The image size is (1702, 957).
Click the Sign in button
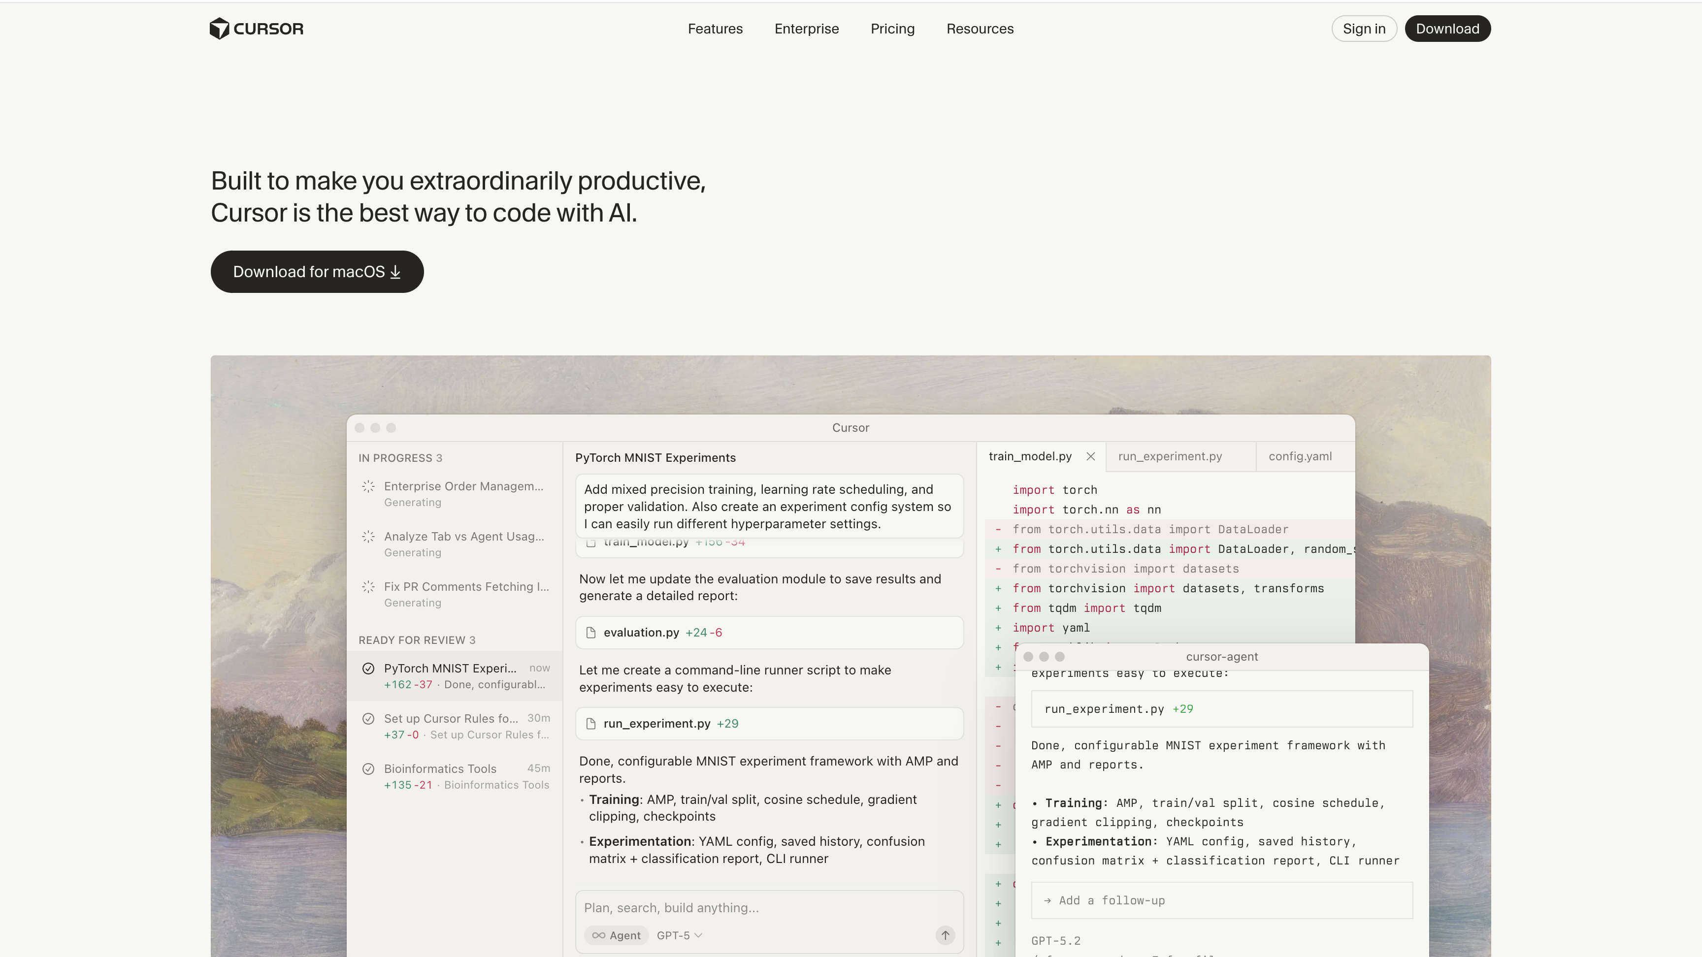[1364, 29]
